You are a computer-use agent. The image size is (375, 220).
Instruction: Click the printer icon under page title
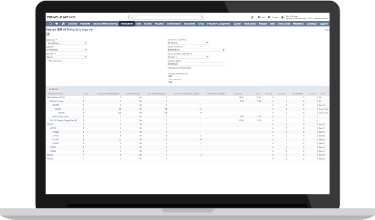48,34
